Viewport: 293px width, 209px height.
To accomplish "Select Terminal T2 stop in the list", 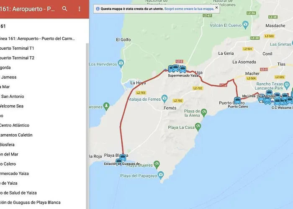I will click(x=18, y=58).
